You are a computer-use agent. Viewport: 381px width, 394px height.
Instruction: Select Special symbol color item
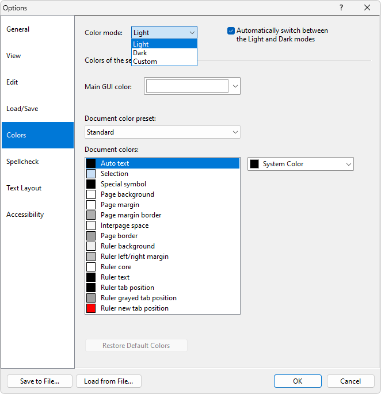123,184
